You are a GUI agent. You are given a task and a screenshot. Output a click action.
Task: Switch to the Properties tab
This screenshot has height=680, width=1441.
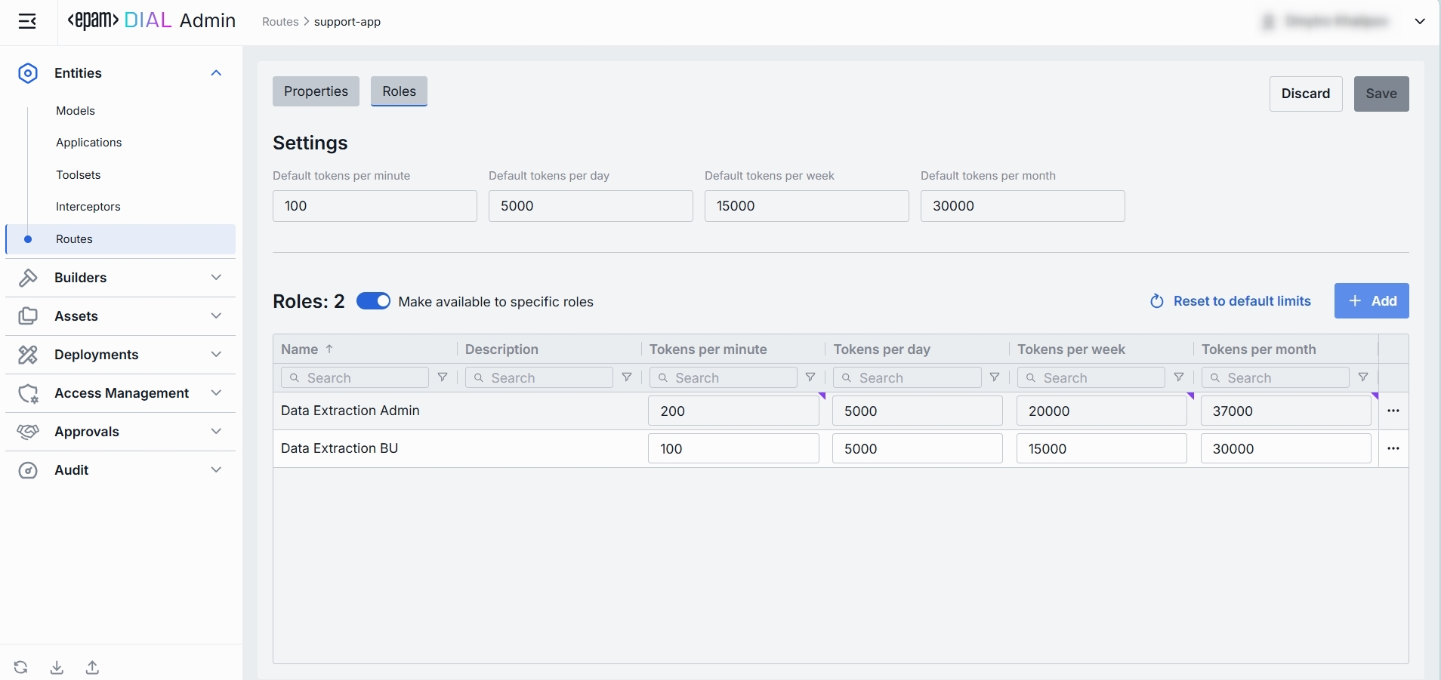click(316, 91)
